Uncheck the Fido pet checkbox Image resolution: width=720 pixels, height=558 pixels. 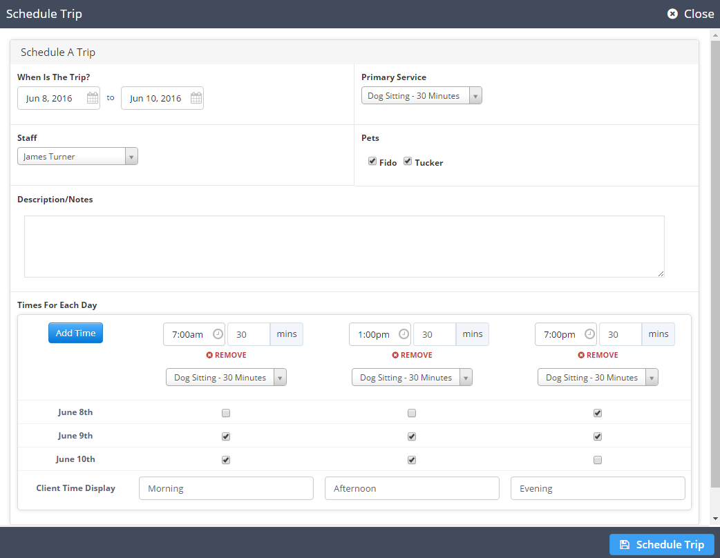coord(372,161)
